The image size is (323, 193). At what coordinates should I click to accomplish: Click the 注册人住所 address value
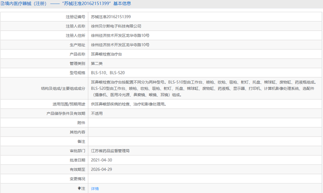(120, 35)
